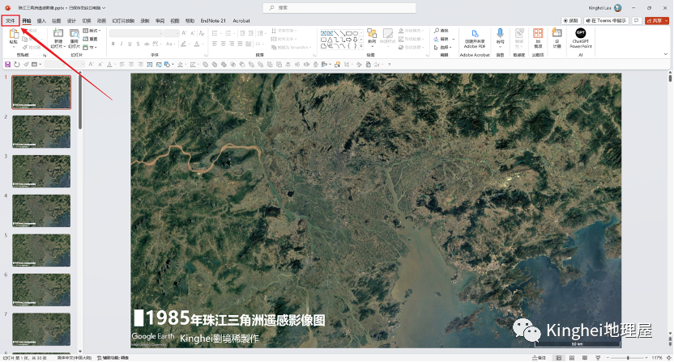Open the Designer (设计器) icon
The image size is (674, 362).
[x=557, y=34]
